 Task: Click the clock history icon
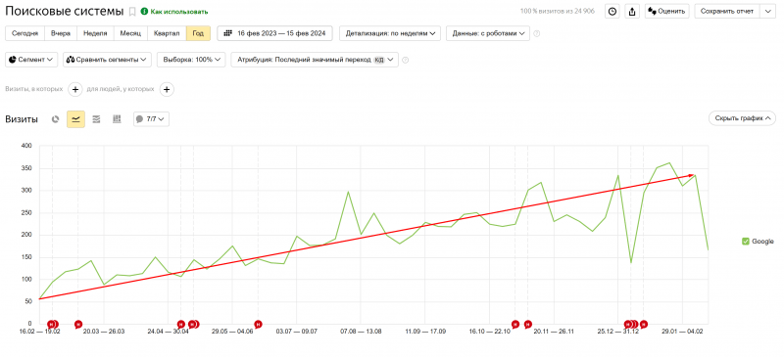pyautogui.click(x=612, y=11)
